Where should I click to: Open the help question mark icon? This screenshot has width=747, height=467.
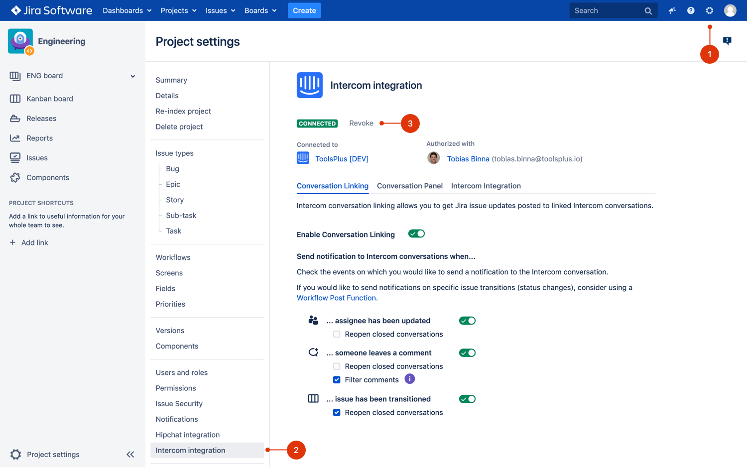[x=691, y=10]
